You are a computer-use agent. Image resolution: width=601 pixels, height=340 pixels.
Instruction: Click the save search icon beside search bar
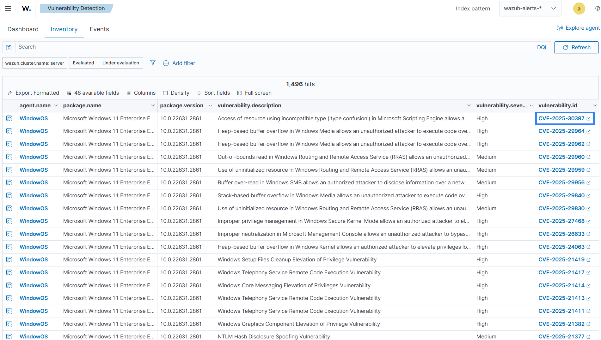[9, 47]
